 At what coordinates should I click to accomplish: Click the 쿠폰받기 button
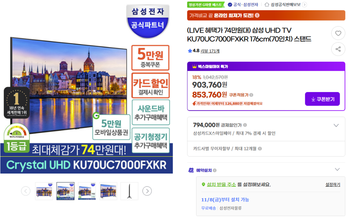pos(322,99)
